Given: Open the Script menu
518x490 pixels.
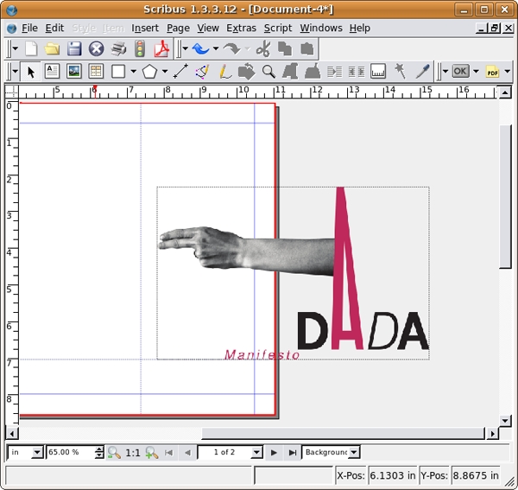Looking at the screenshot, I should click(x=277, y=28).
